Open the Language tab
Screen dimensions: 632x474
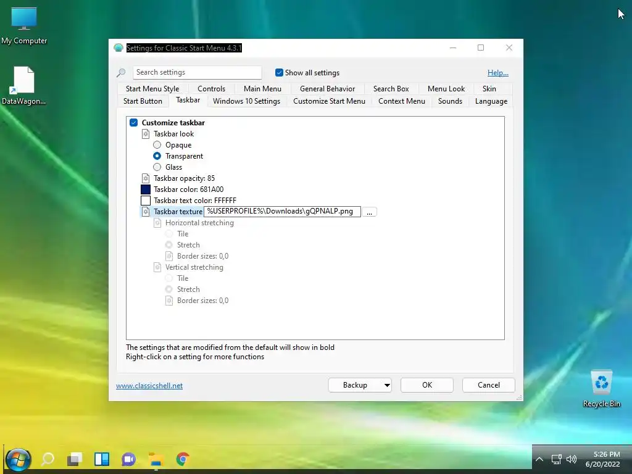coord(491,101)
